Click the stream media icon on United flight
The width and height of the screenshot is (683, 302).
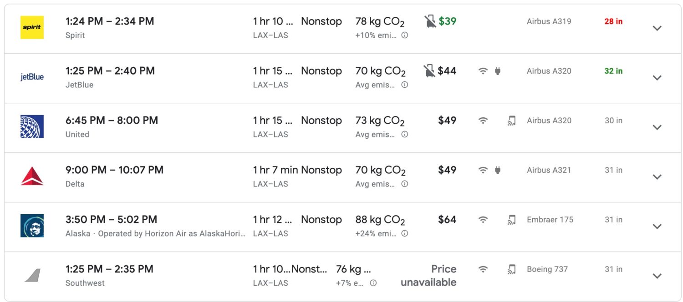511,121
